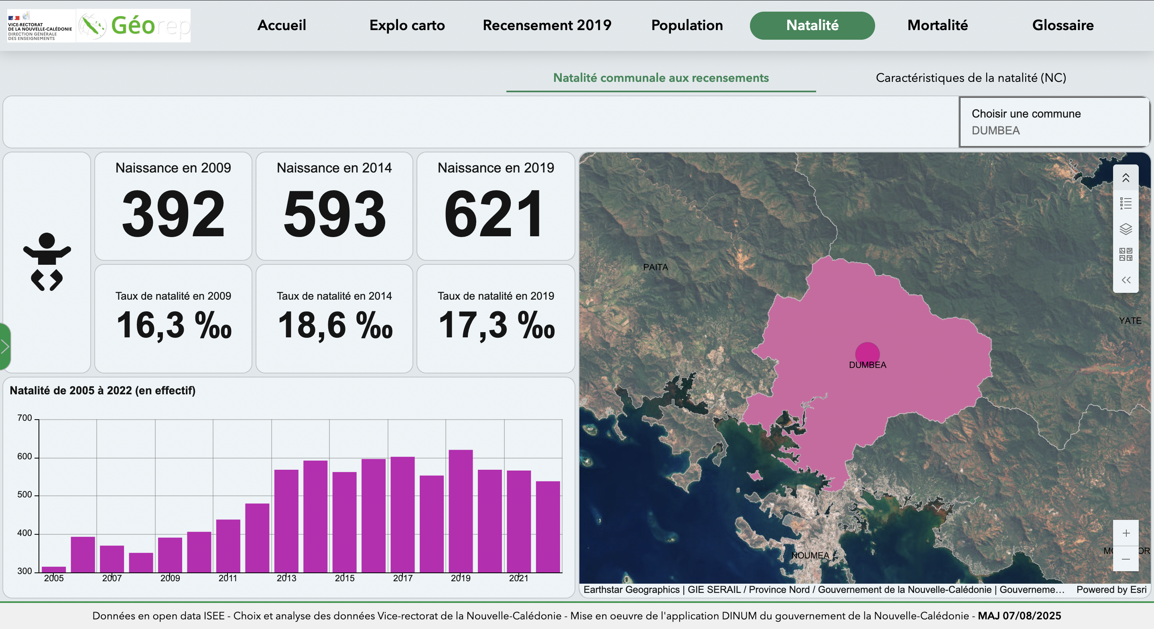Zoom out on the map

tap(1126, 559)
